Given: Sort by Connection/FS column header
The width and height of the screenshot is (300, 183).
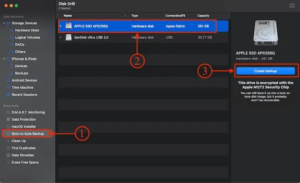Looking at the screenshot, I should coord(175,16).
